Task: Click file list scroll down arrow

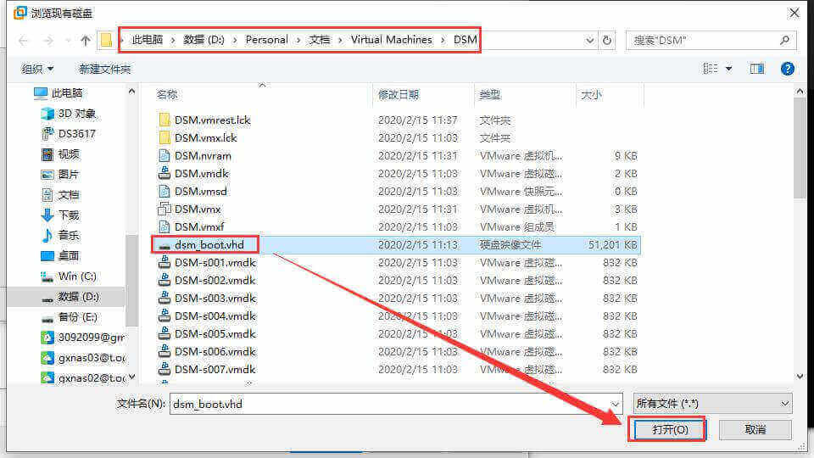Action: [x=800, y=377]
